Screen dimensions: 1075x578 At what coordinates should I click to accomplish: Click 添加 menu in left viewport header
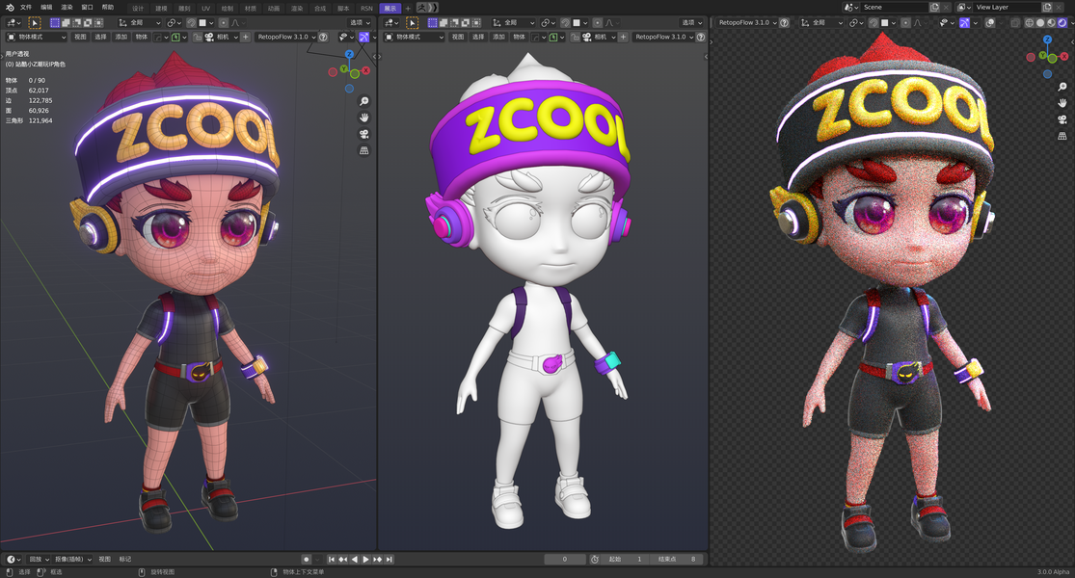121,37
